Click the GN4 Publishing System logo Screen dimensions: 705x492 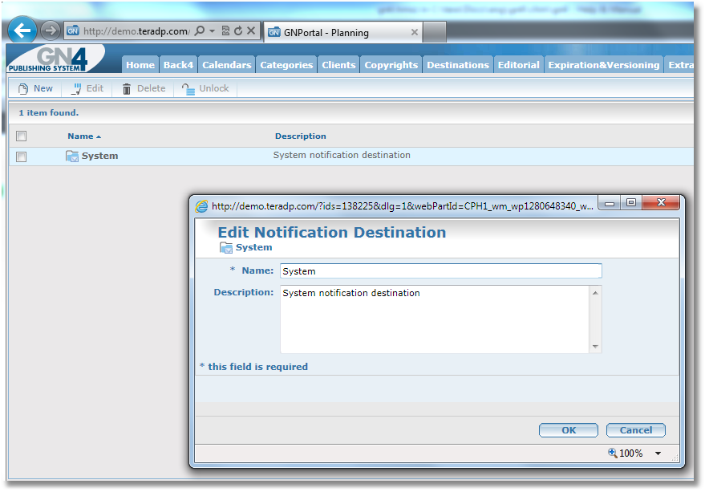click(x=55, y=59)
